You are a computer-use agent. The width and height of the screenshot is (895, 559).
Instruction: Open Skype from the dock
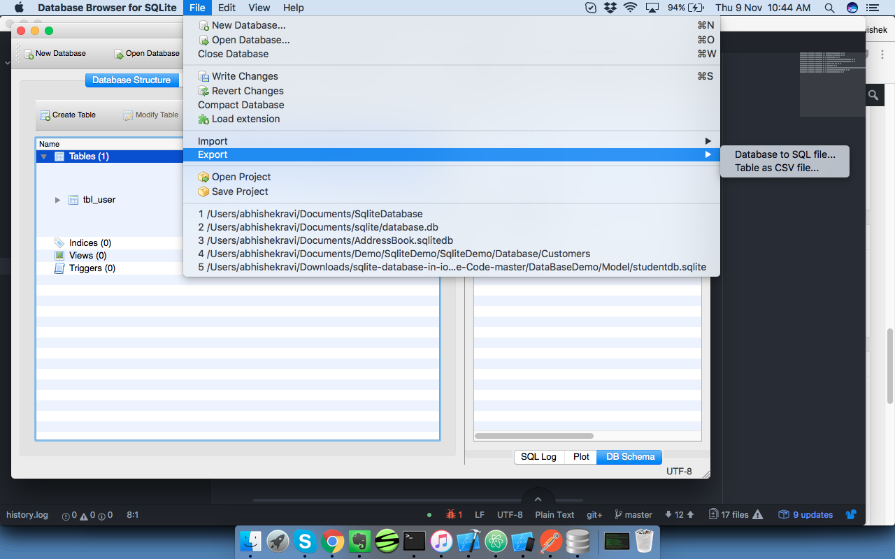point(304,541)
